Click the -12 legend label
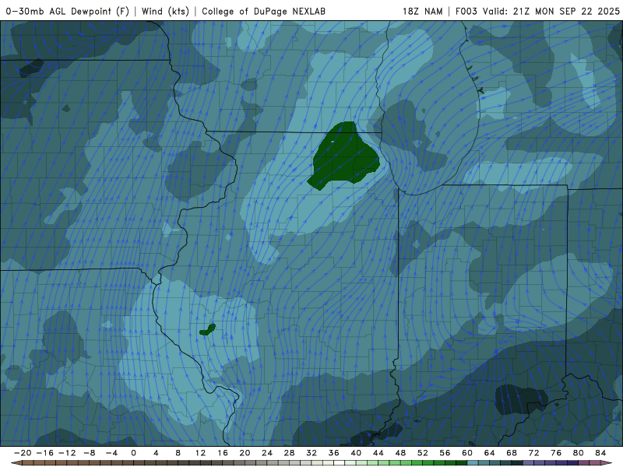Viewport: 623px width, 467px height. pyautogui.click(x=67, y=453)
